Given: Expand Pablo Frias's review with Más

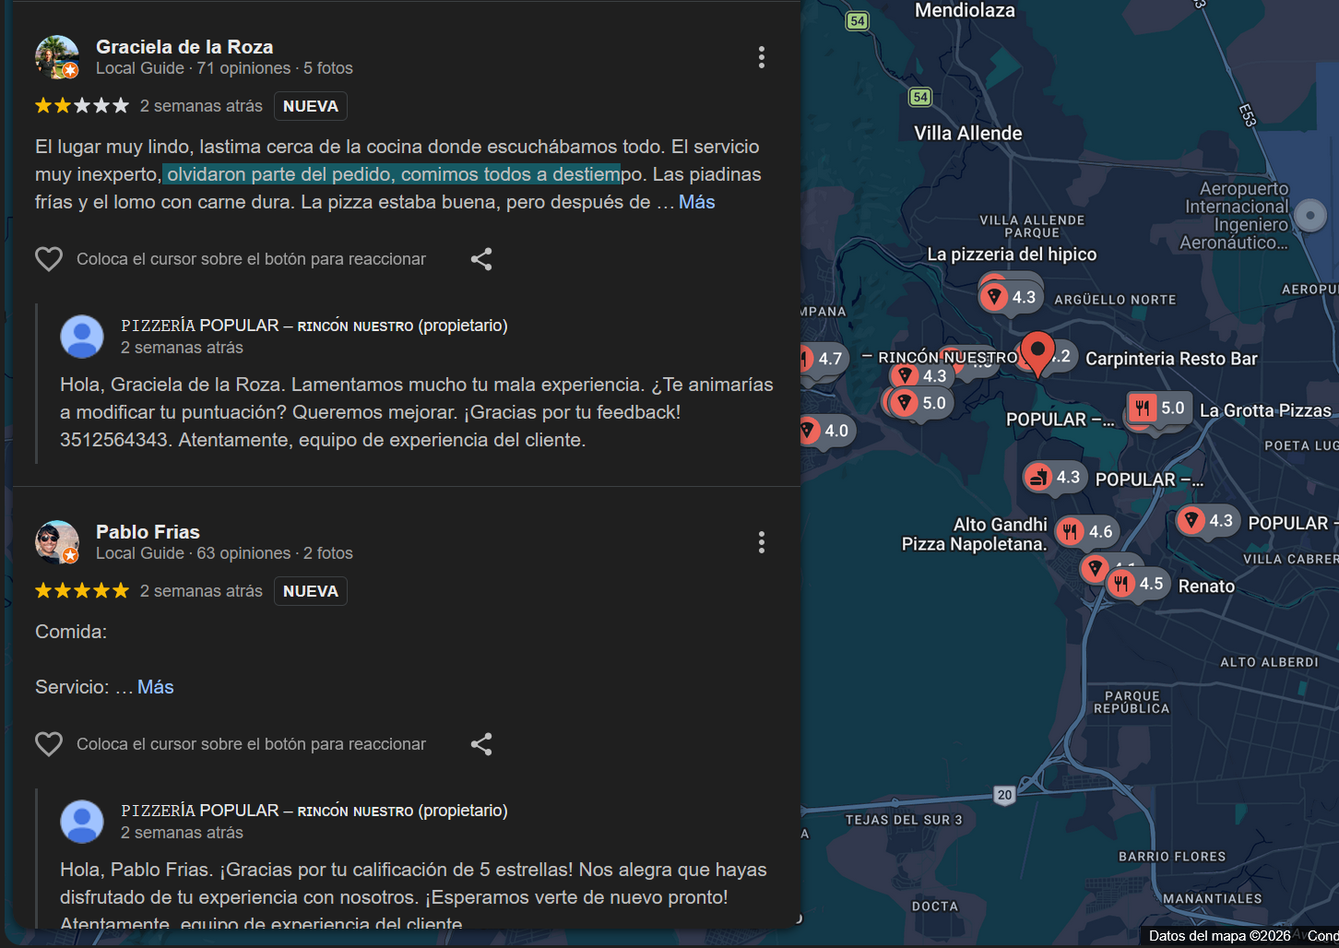Looking at the screenshot, I should tap(155, 686).
